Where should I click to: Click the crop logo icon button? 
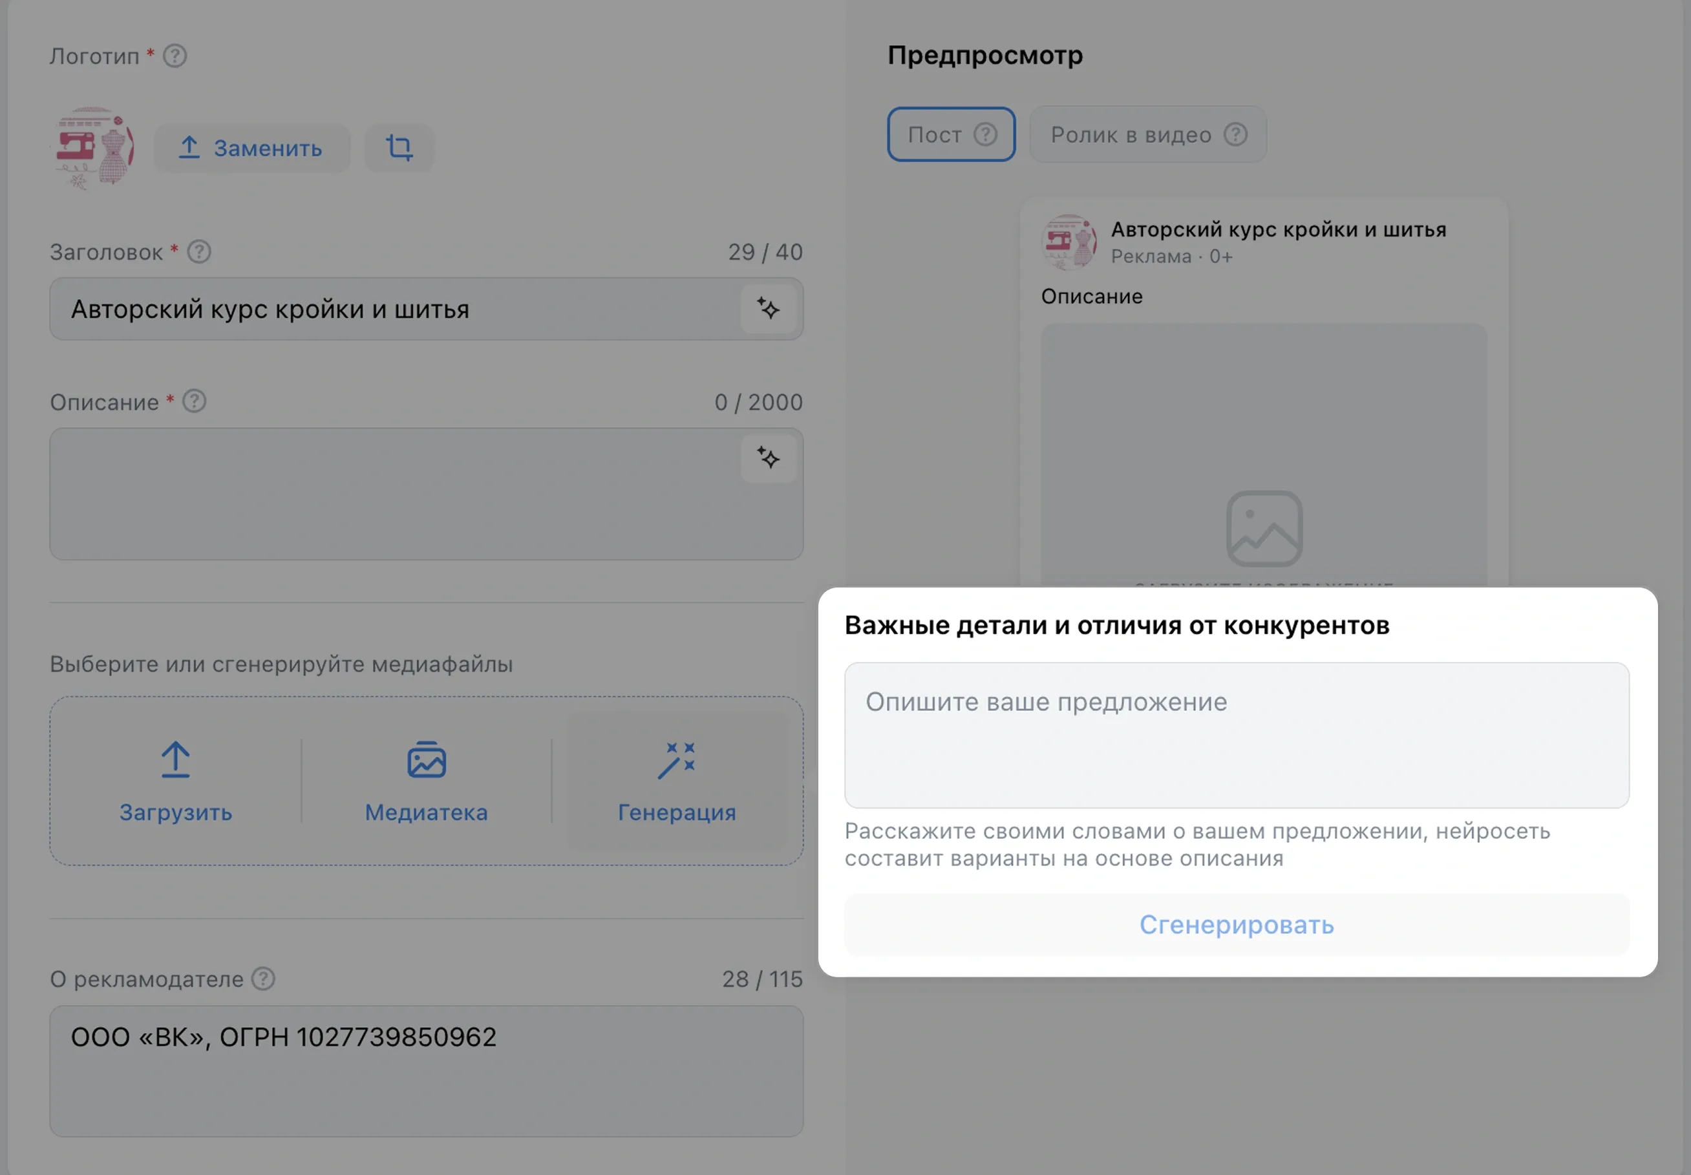[399, 148]
